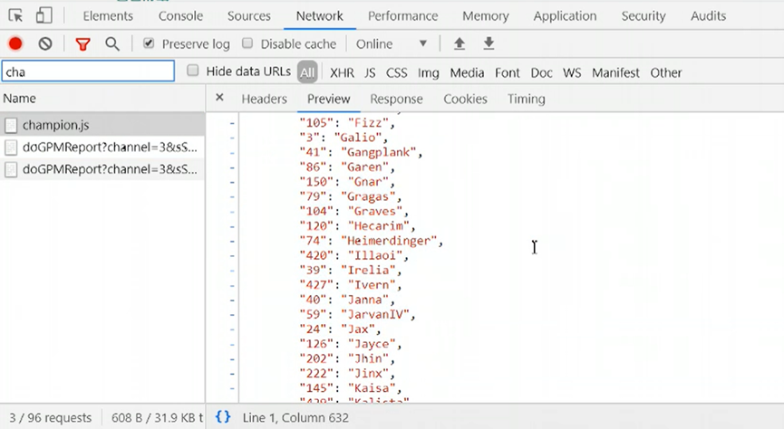Click the inspect element cursor icon

click(x=15, y=15)
